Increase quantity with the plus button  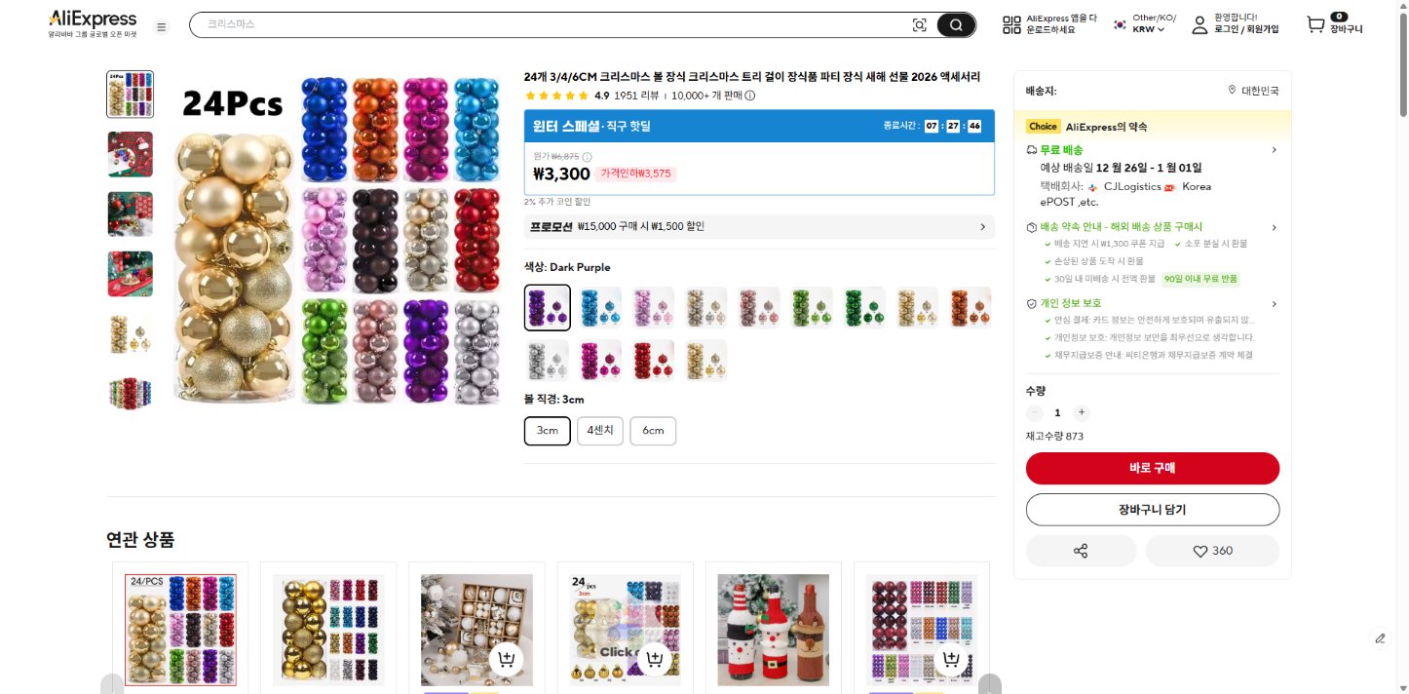point(1082,412)
